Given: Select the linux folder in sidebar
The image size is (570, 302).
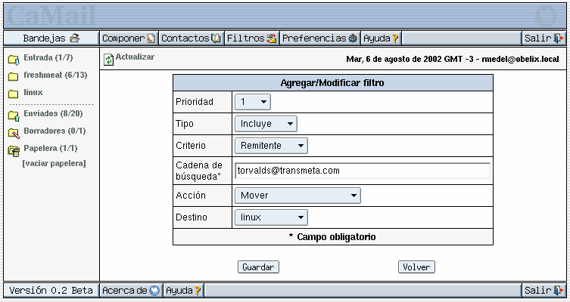Looking at the screenshot, I should pyautogui.click(x=33, y=93).
